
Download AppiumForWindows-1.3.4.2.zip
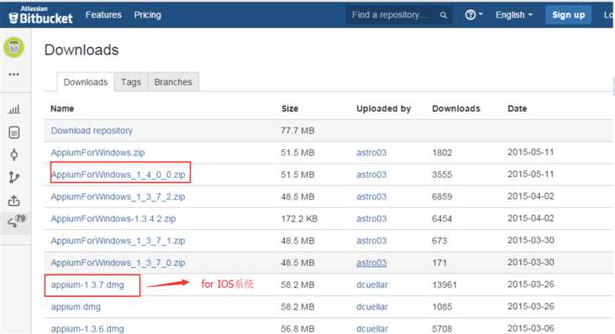113,218
